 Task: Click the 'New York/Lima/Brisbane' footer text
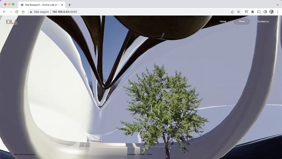click(25, 154)
